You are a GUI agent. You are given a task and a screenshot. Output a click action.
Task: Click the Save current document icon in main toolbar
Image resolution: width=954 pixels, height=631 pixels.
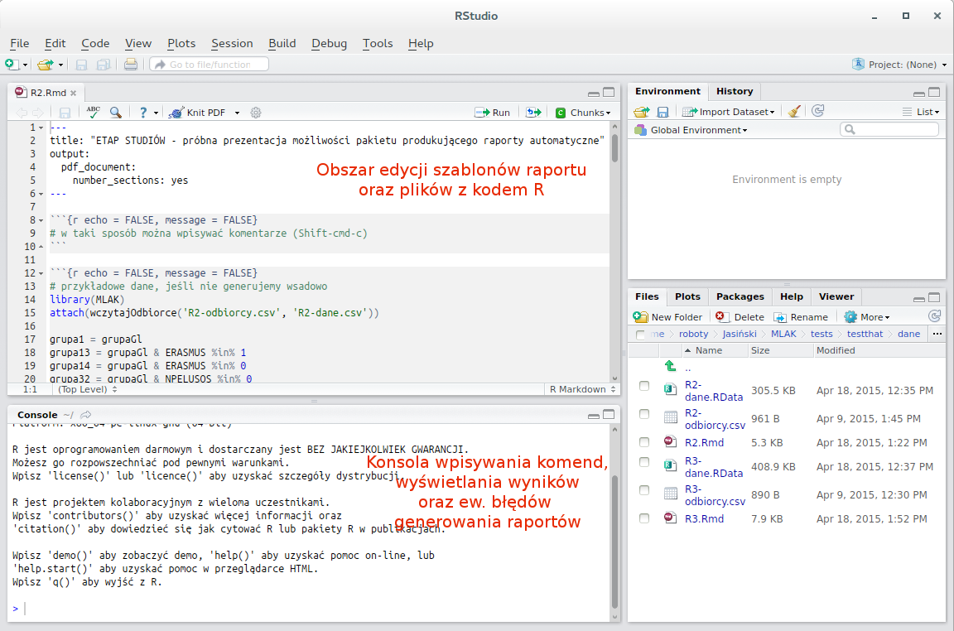click(x=81, y=64)
